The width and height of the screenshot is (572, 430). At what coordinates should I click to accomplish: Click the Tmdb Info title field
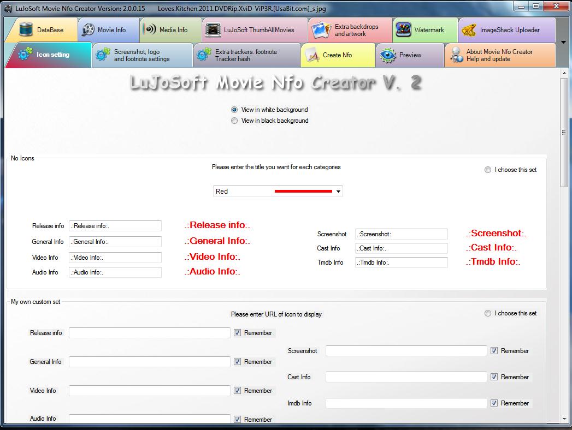[402, 262]
